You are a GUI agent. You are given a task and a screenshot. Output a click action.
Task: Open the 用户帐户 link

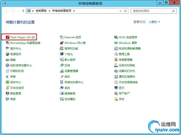click(x=124, y=93)
